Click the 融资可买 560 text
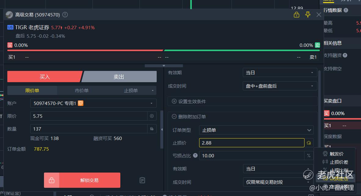Screen dimensions: 361x196 click(108, 138)
